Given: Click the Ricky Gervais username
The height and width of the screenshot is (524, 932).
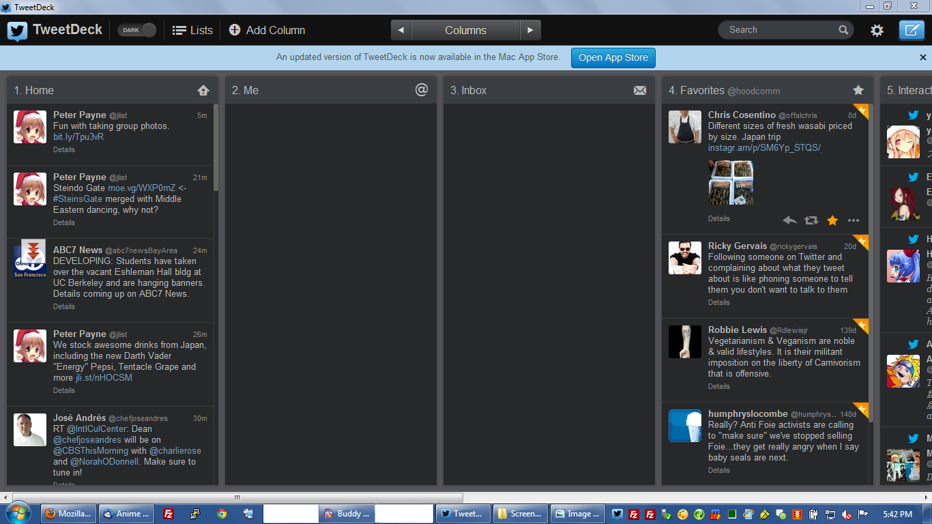Looking at the screenshot, I should point(738,246).
